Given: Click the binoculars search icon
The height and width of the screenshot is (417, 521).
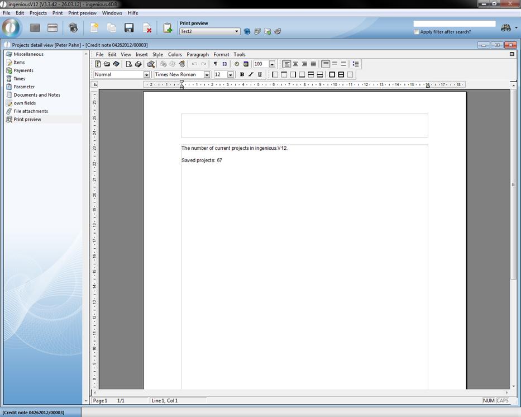Looking at the screenshot, I should point(506,28).
